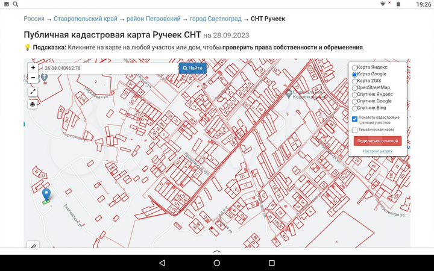
Task: Click the pencil draw tool icon
Action: point(33,245)
